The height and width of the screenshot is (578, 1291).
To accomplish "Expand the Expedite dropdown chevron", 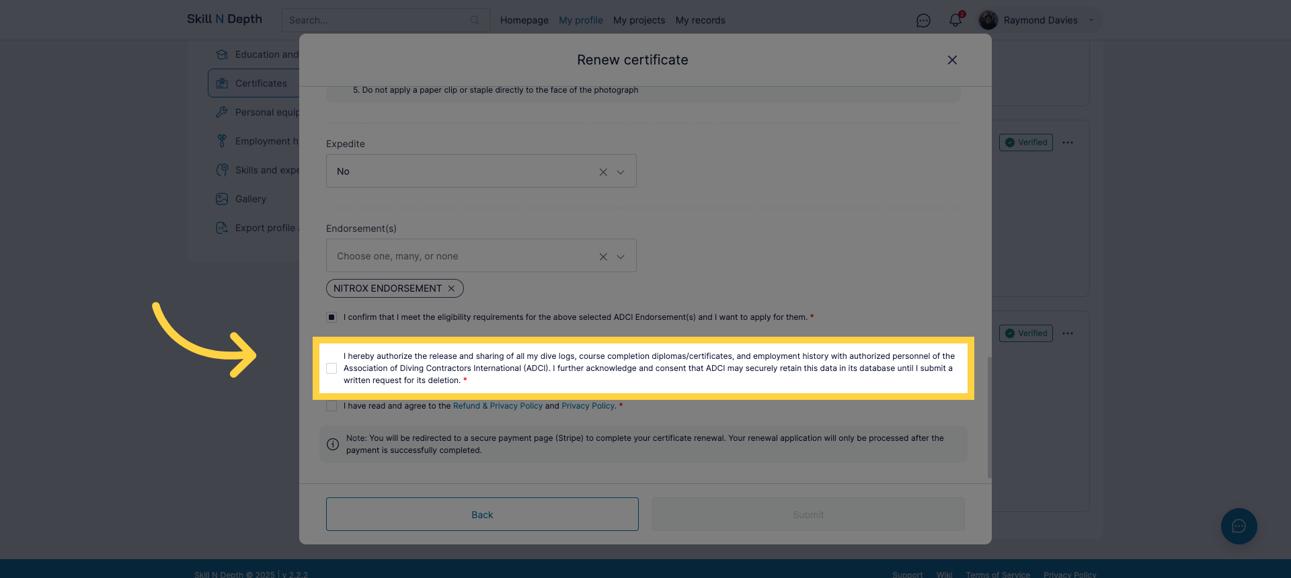I will pyautogui.click(x=621, y=172).
